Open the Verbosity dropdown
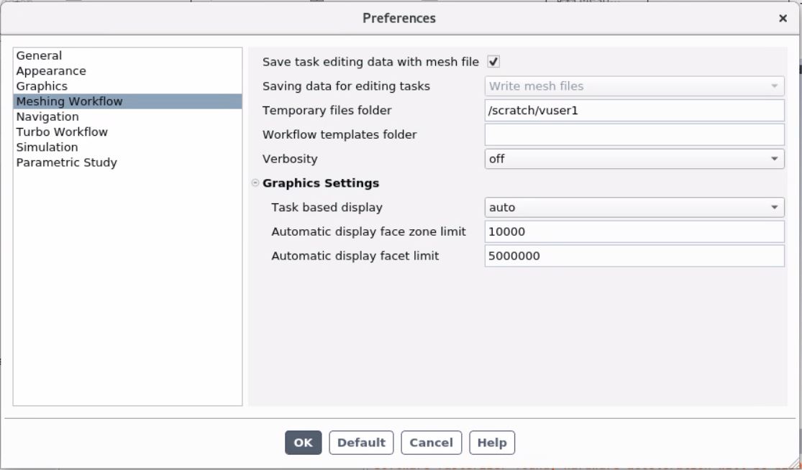This screenshot has width=802, height=470. coord(775,159)
